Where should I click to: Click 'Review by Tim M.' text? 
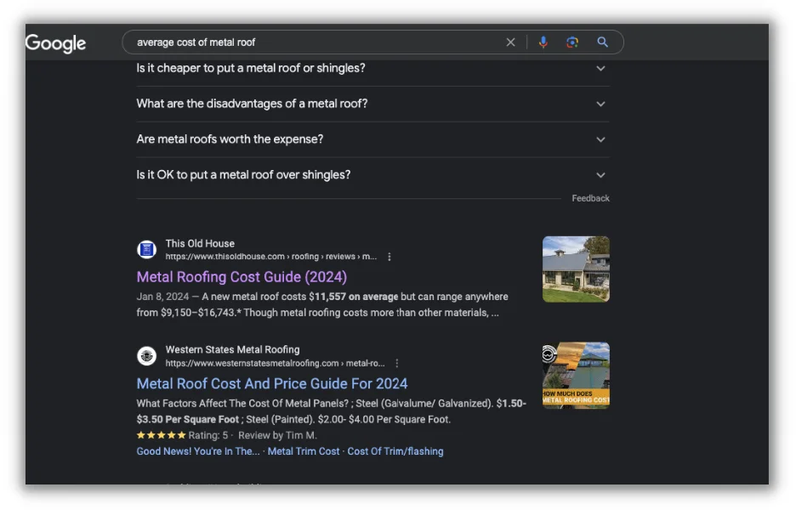[x=278, y=435]
